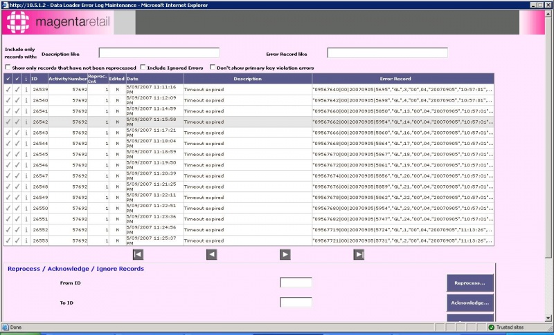The width and height of the screenshot is (554, 335).
Task: Open info icon for record 26546
Action: 26,165
